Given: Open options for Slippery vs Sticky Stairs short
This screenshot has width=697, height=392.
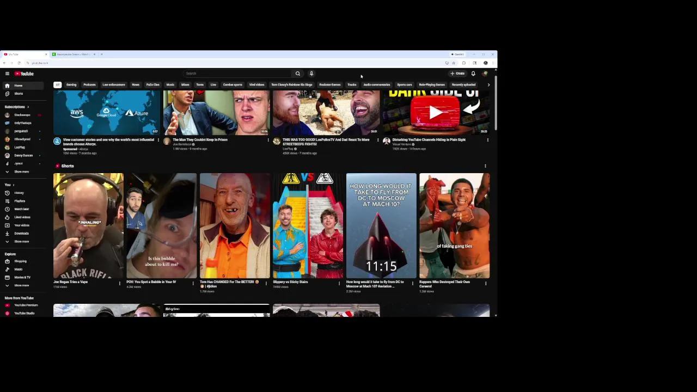Looking at the screenshot, I should click(339, 283).
